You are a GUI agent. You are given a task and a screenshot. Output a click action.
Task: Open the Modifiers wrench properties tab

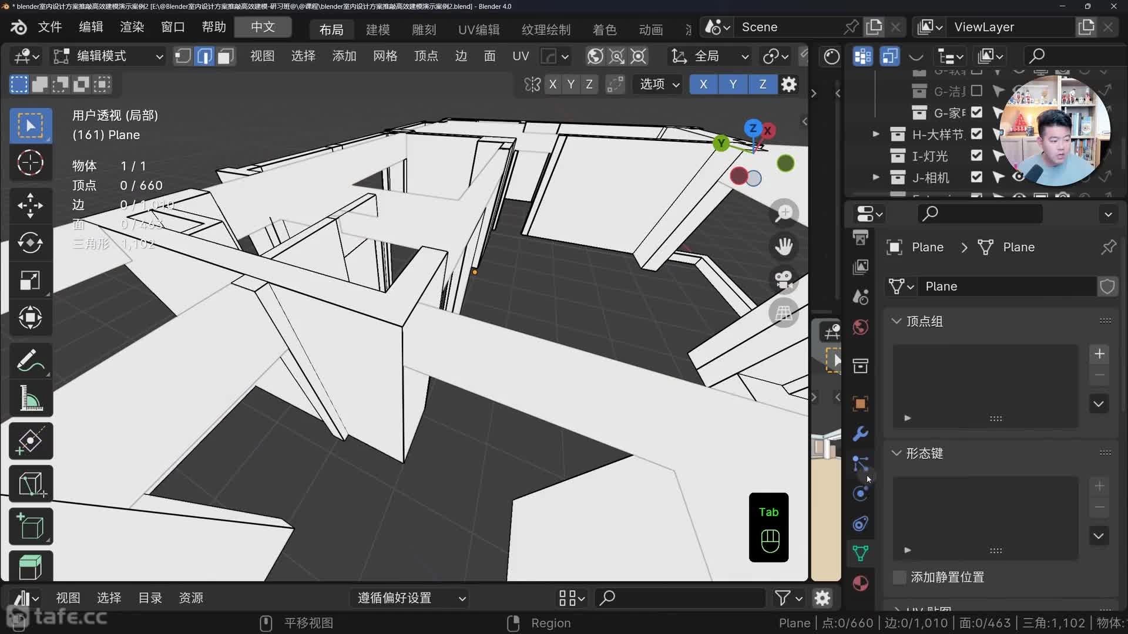point(860,434)
